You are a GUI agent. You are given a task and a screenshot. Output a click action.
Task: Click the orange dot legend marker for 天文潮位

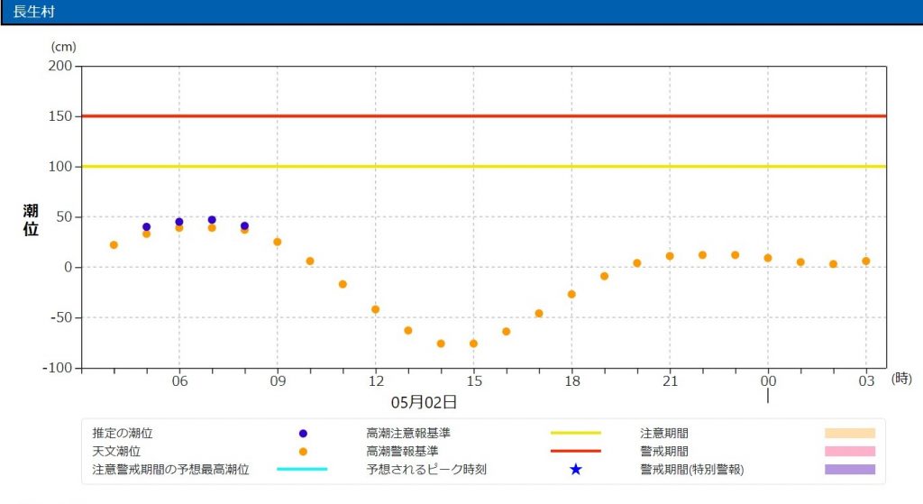pyautogui.click(x=303, y=453)
